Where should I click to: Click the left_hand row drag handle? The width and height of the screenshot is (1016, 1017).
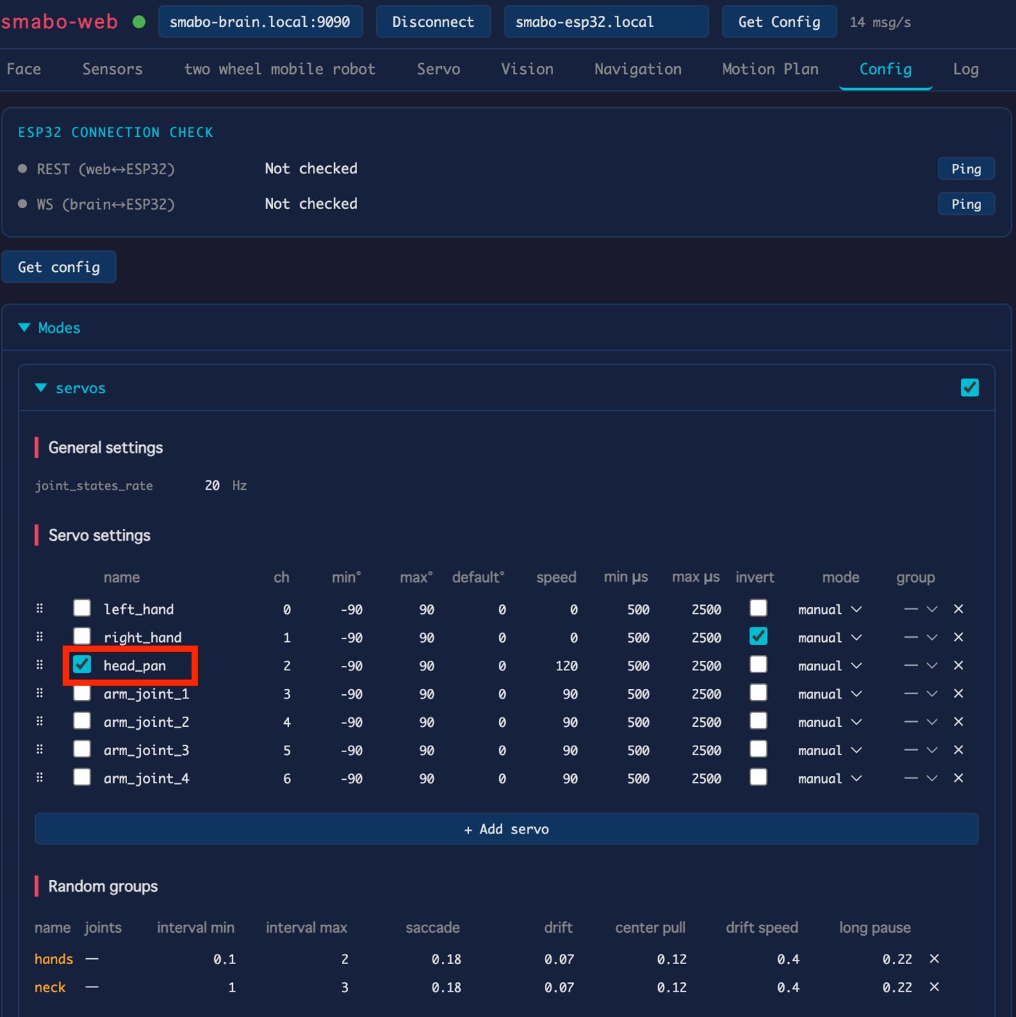(40, 609)
